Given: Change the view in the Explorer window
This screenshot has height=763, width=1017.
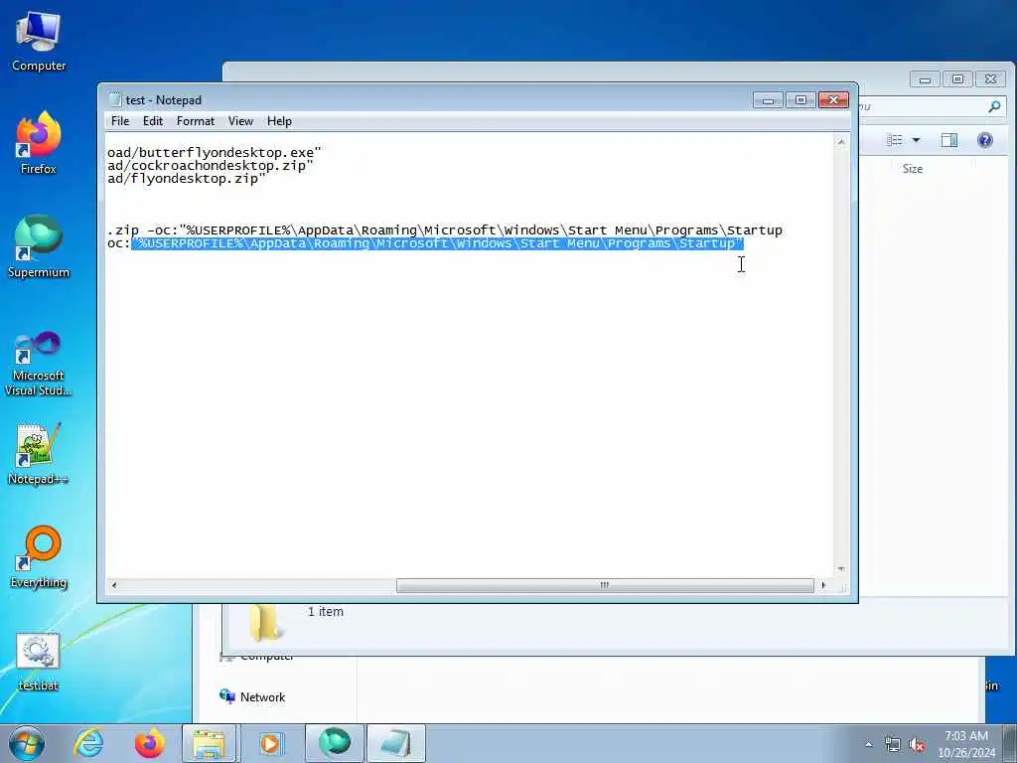Looking at the screenshot, I should 895,140.
